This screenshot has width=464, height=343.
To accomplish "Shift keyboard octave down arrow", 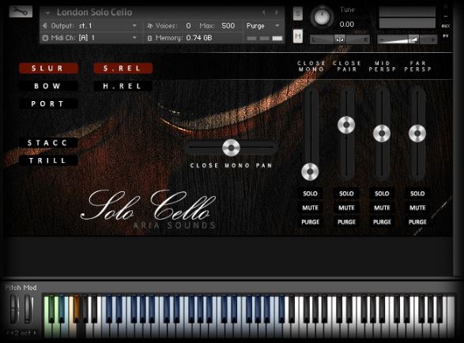I will (x=8, y=333).
